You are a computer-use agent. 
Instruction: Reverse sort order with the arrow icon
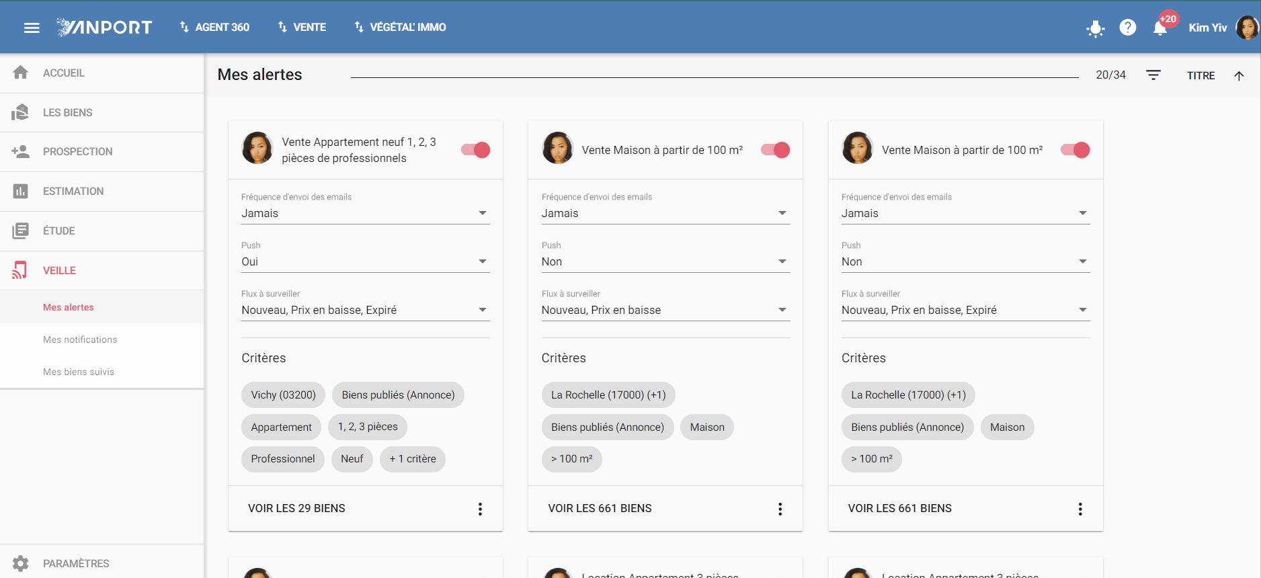[1239, 75]
